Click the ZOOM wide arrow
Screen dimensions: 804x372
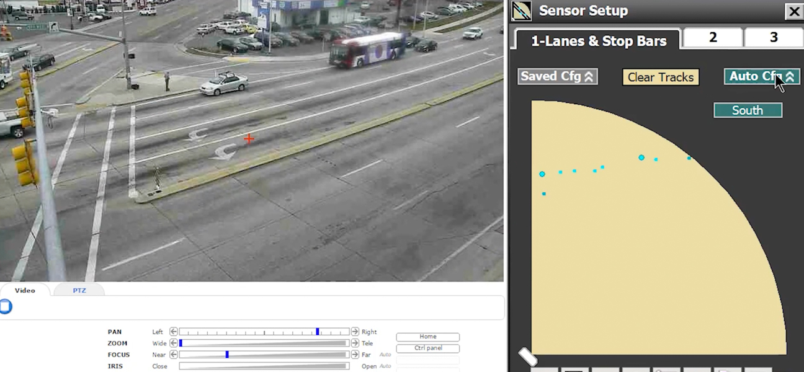pyautogui.click(x=174, y=343)
